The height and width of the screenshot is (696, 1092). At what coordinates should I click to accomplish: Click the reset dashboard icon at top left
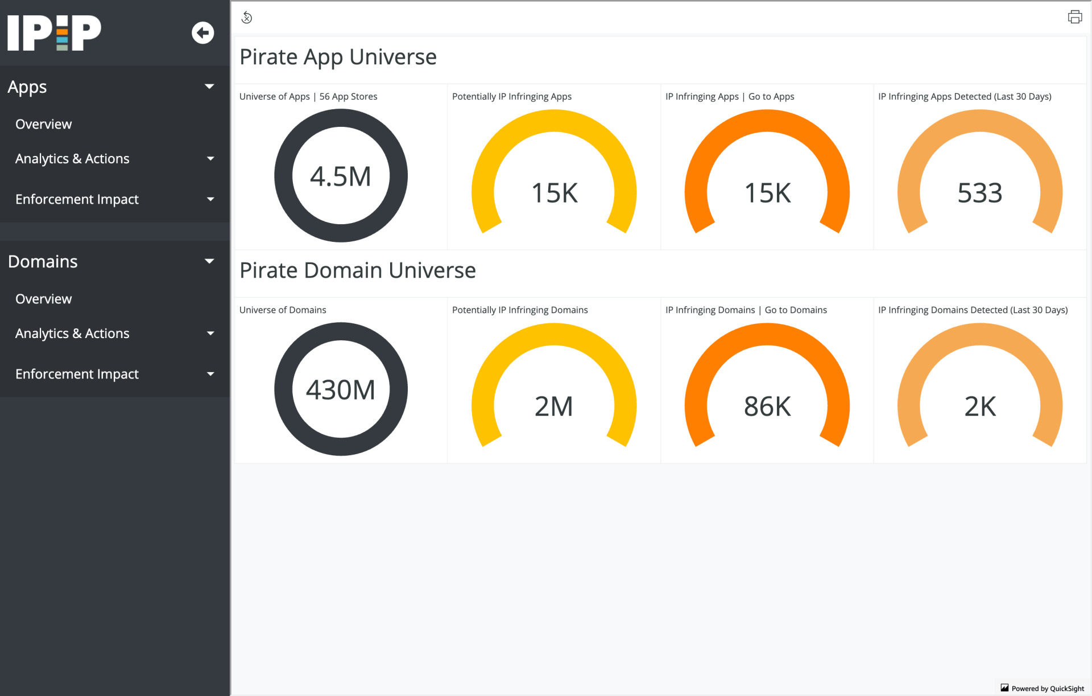pos(247,18)
